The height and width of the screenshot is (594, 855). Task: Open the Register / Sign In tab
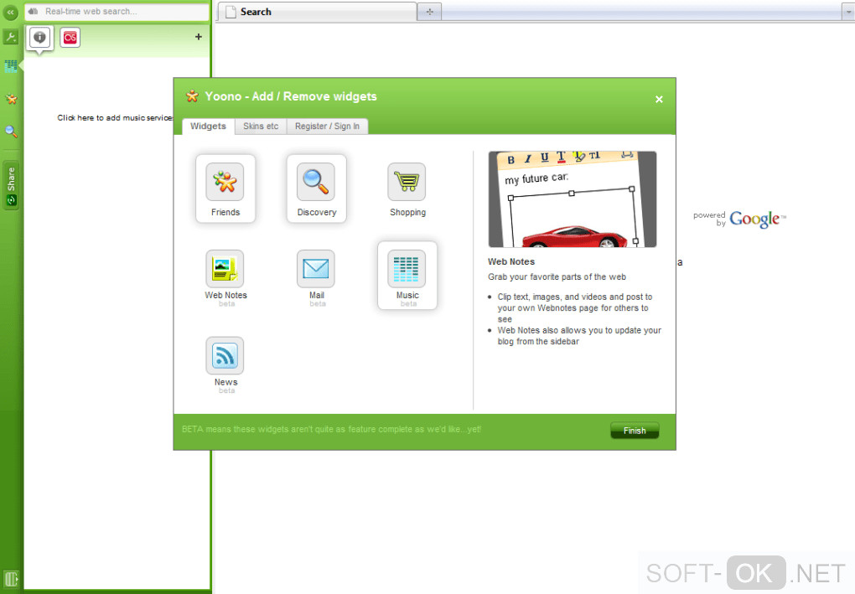coord(327,126)
